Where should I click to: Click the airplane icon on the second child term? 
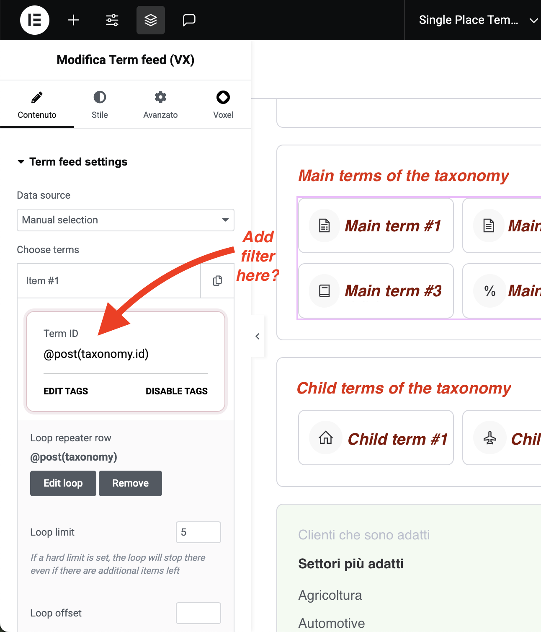489,438
